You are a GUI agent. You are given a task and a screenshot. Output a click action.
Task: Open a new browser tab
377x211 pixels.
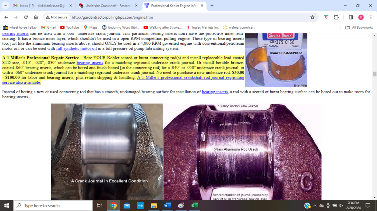pyautogui.click(x=212, y=6)
